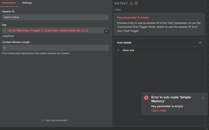Viewport: 209px width, 130px height.
Task: Copy error details using the copy icon
Action: point(201,43)
